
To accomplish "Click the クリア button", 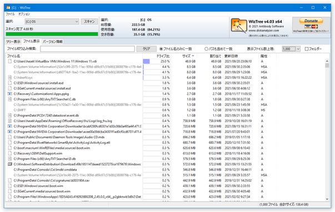I will coord(146,49).
